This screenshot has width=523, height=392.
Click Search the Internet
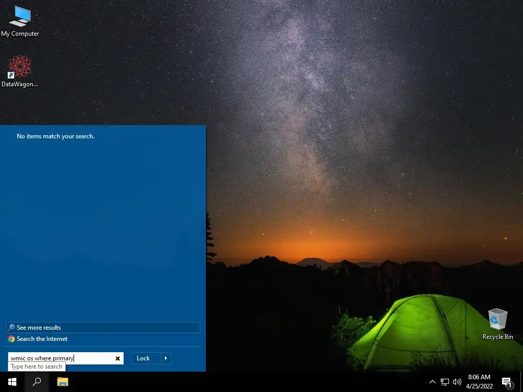click(x=103, y=339)
